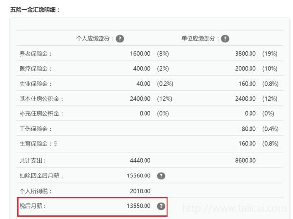Click the 补充住房公积金 row label
Screen dimensions: 293x219
(41, 114)
